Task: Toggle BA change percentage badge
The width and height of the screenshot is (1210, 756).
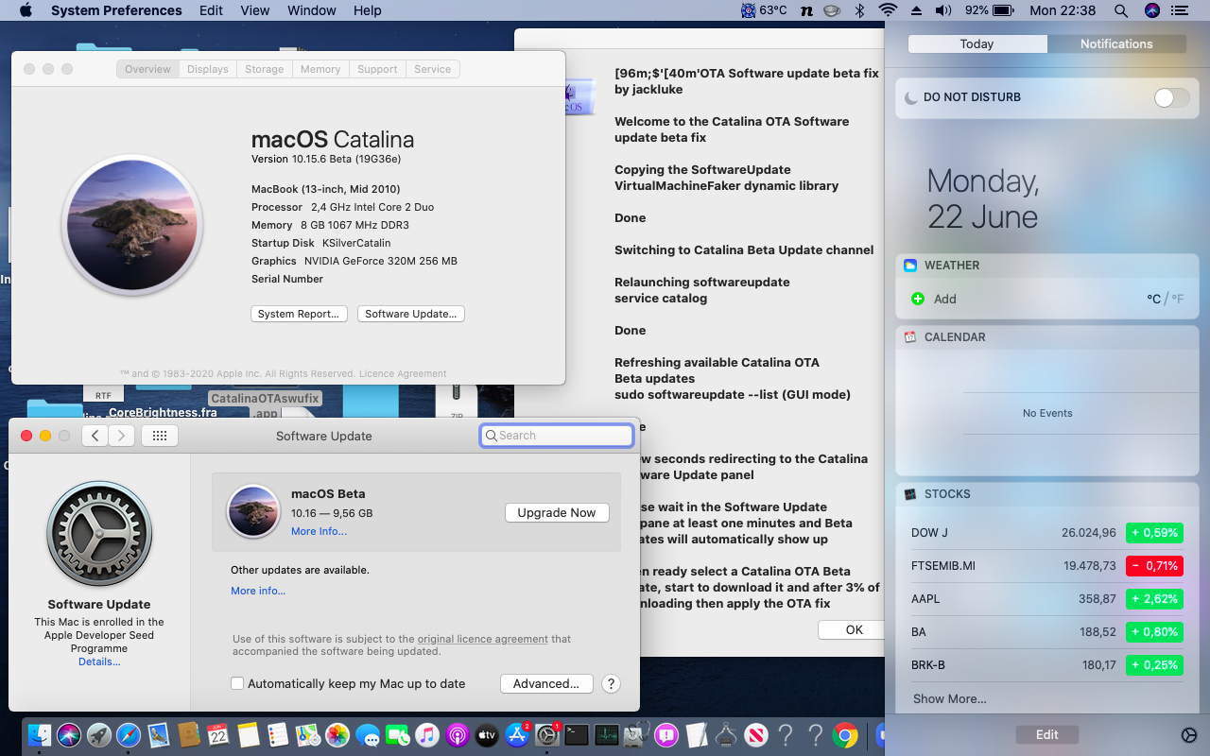Action: pyautogui.click(x=1155, y=632)
